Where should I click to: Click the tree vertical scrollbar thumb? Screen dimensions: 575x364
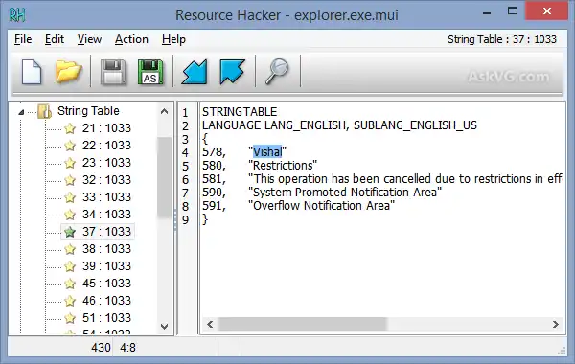click(164, 177)
